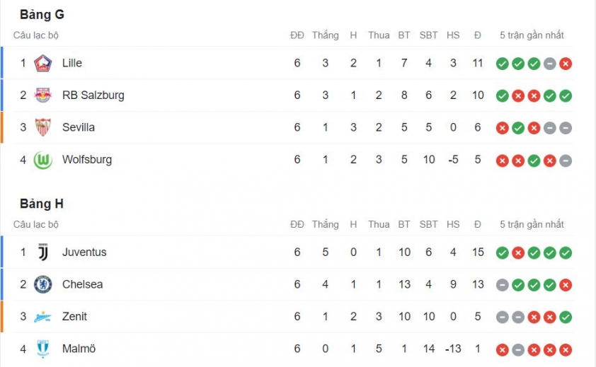Viewport: 596px width, 367px height.
Task: Click the Chelsea club crest
Action: pos(43,284)
